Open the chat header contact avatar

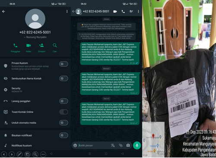pos(79,12)
